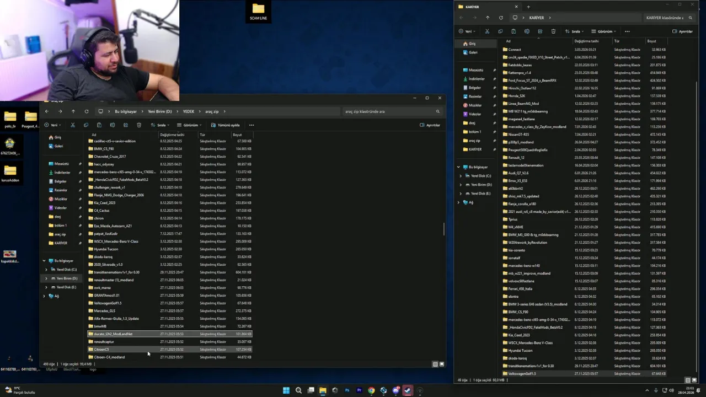Open taskbar Search
The height and width of the screenshot is (397, 706).
(x=298, y=390)
